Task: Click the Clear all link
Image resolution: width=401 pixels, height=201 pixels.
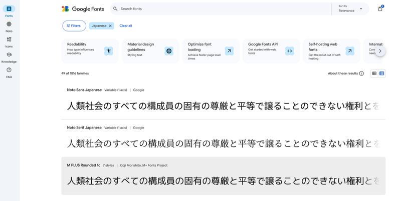Action: [x=126, y=26]
